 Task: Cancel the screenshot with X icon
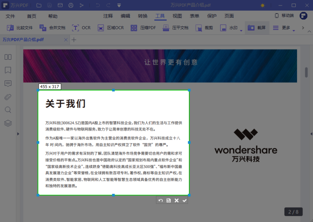pyautogui.click(x=176, y=201)
